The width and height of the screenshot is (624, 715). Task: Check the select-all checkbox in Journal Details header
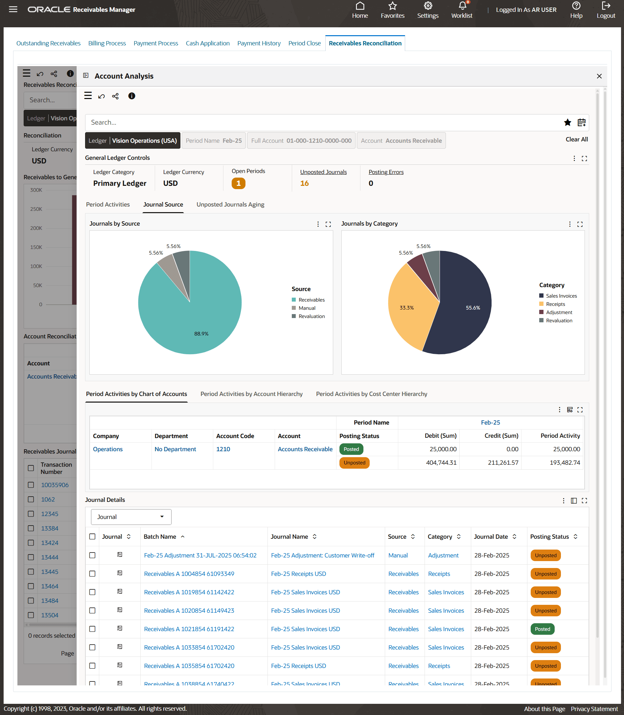click(x=92, y=537)
